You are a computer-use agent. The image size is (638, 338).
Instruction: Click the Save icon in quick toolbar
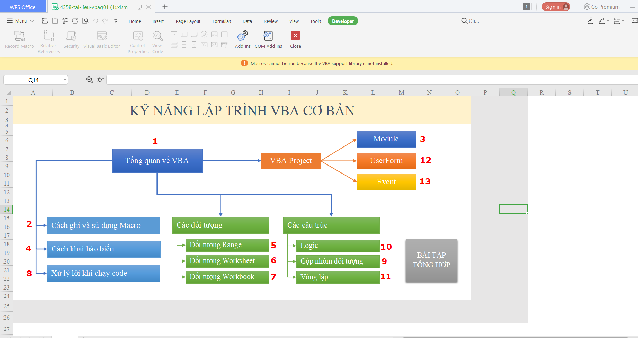coord(55,21)
